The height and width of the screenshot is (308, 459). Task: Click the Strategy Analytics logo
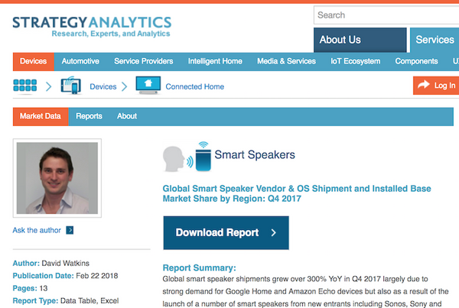pyautogui.click(x=91, y=25)
